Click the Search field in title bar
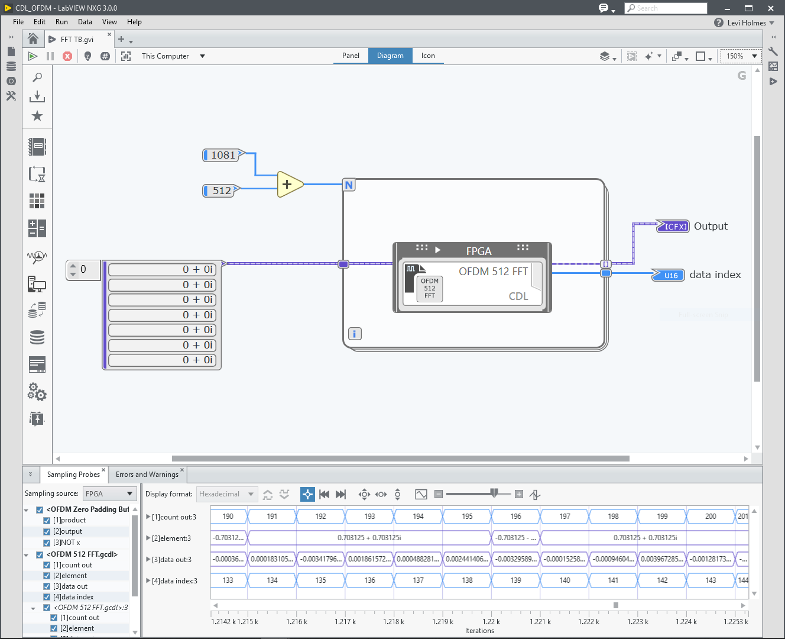785x639 pixels. coord(666,8)
